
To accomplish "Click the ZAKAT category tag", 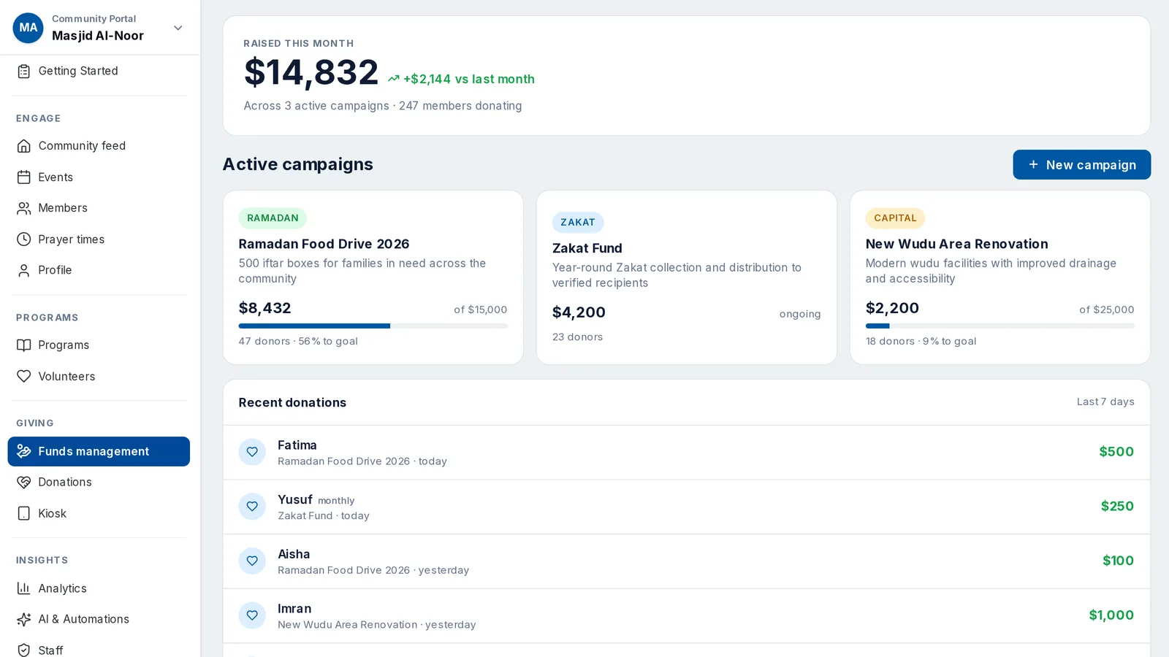I will (x=578, y=222).
